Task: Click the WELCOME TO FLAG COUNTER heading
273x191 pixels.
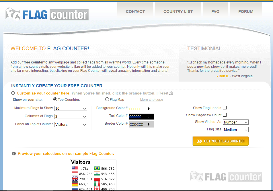Action: click(50, 49)
